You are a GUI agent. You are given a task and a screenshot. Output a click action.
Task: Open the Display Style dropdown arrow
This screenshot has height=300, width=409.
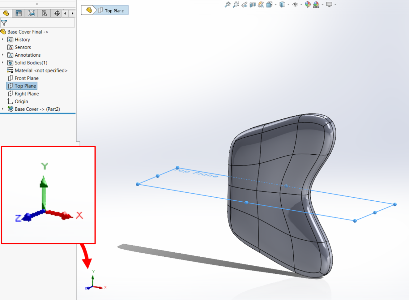click(x=288, y=5)
